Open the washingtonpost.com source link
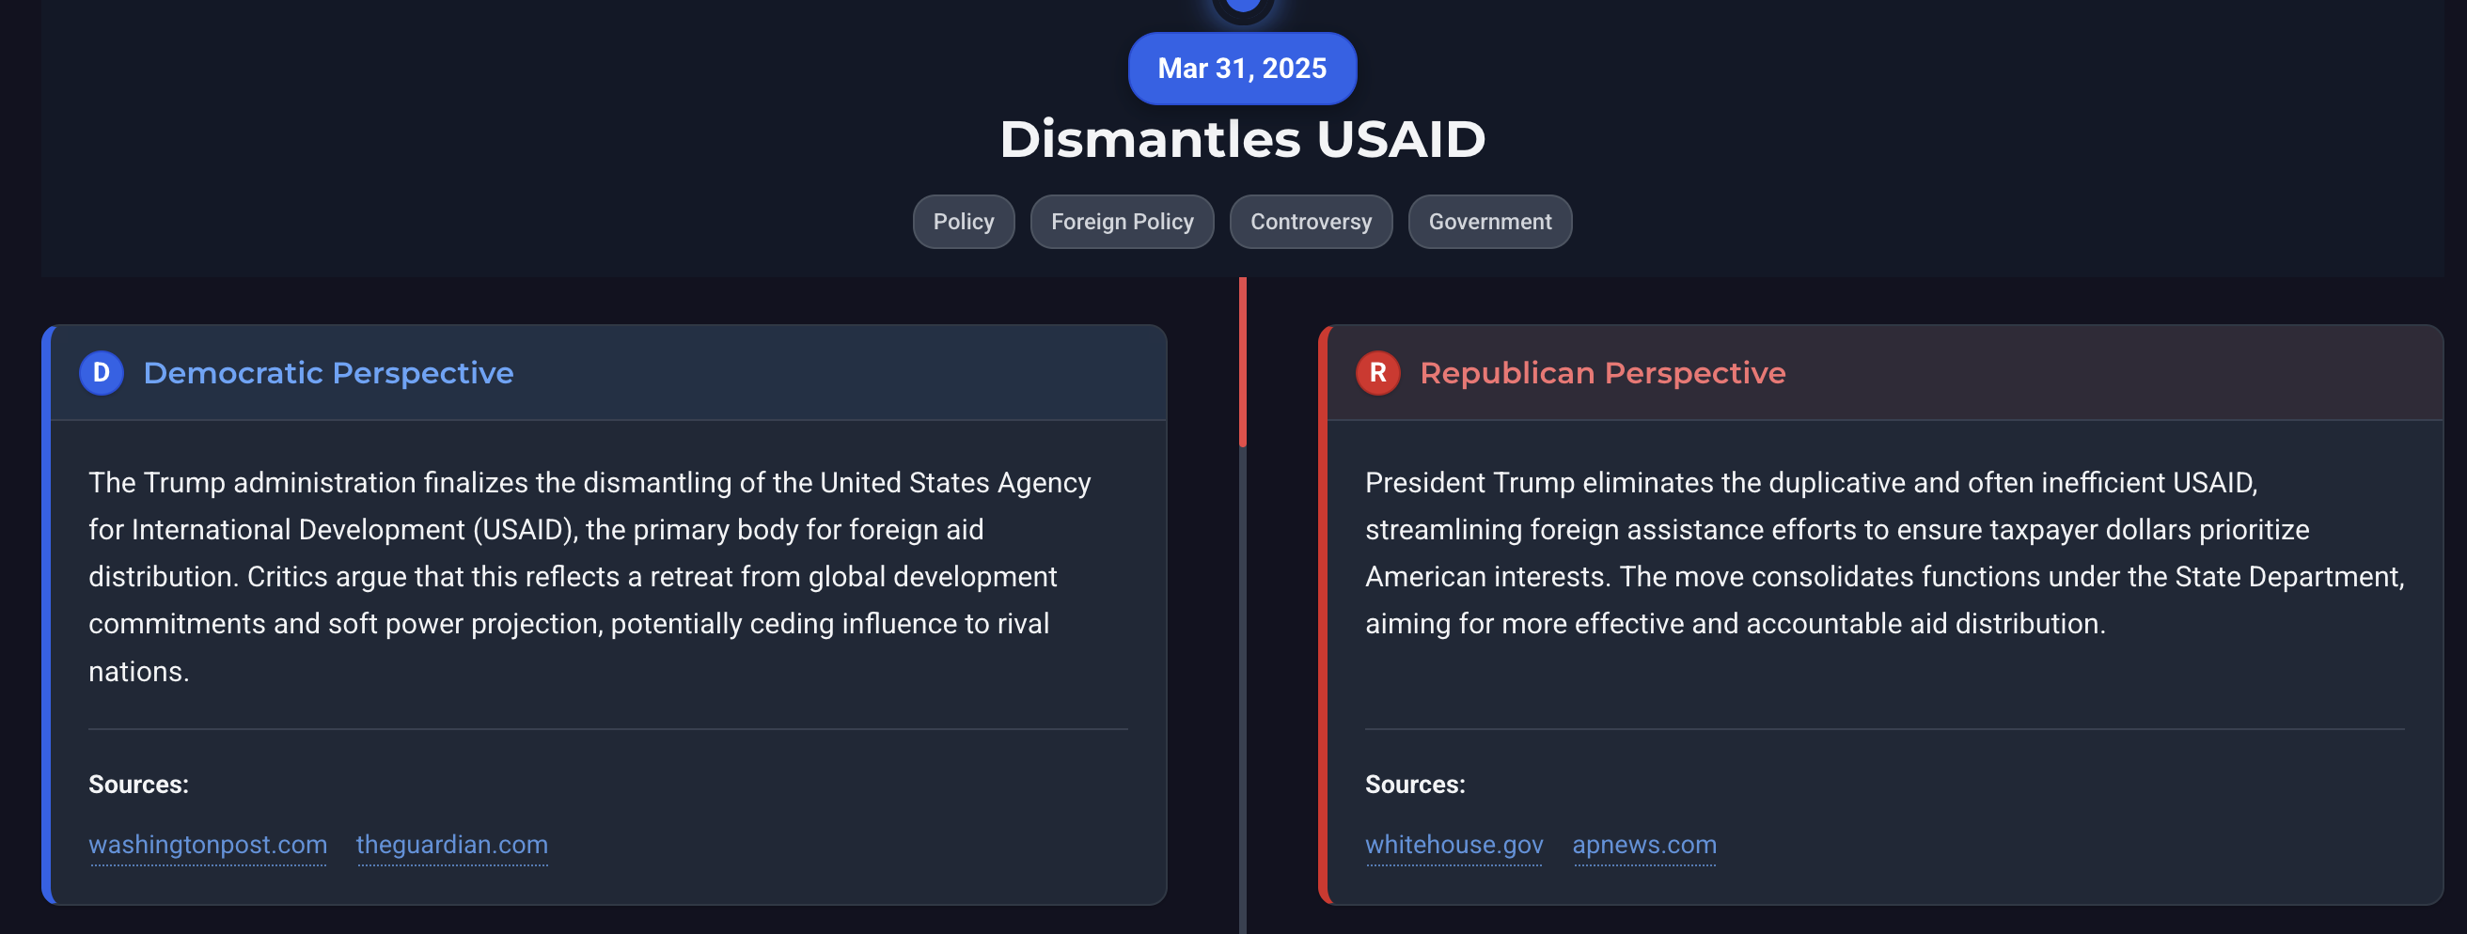The image size is (2467, 934). click(x=208, y=845)
